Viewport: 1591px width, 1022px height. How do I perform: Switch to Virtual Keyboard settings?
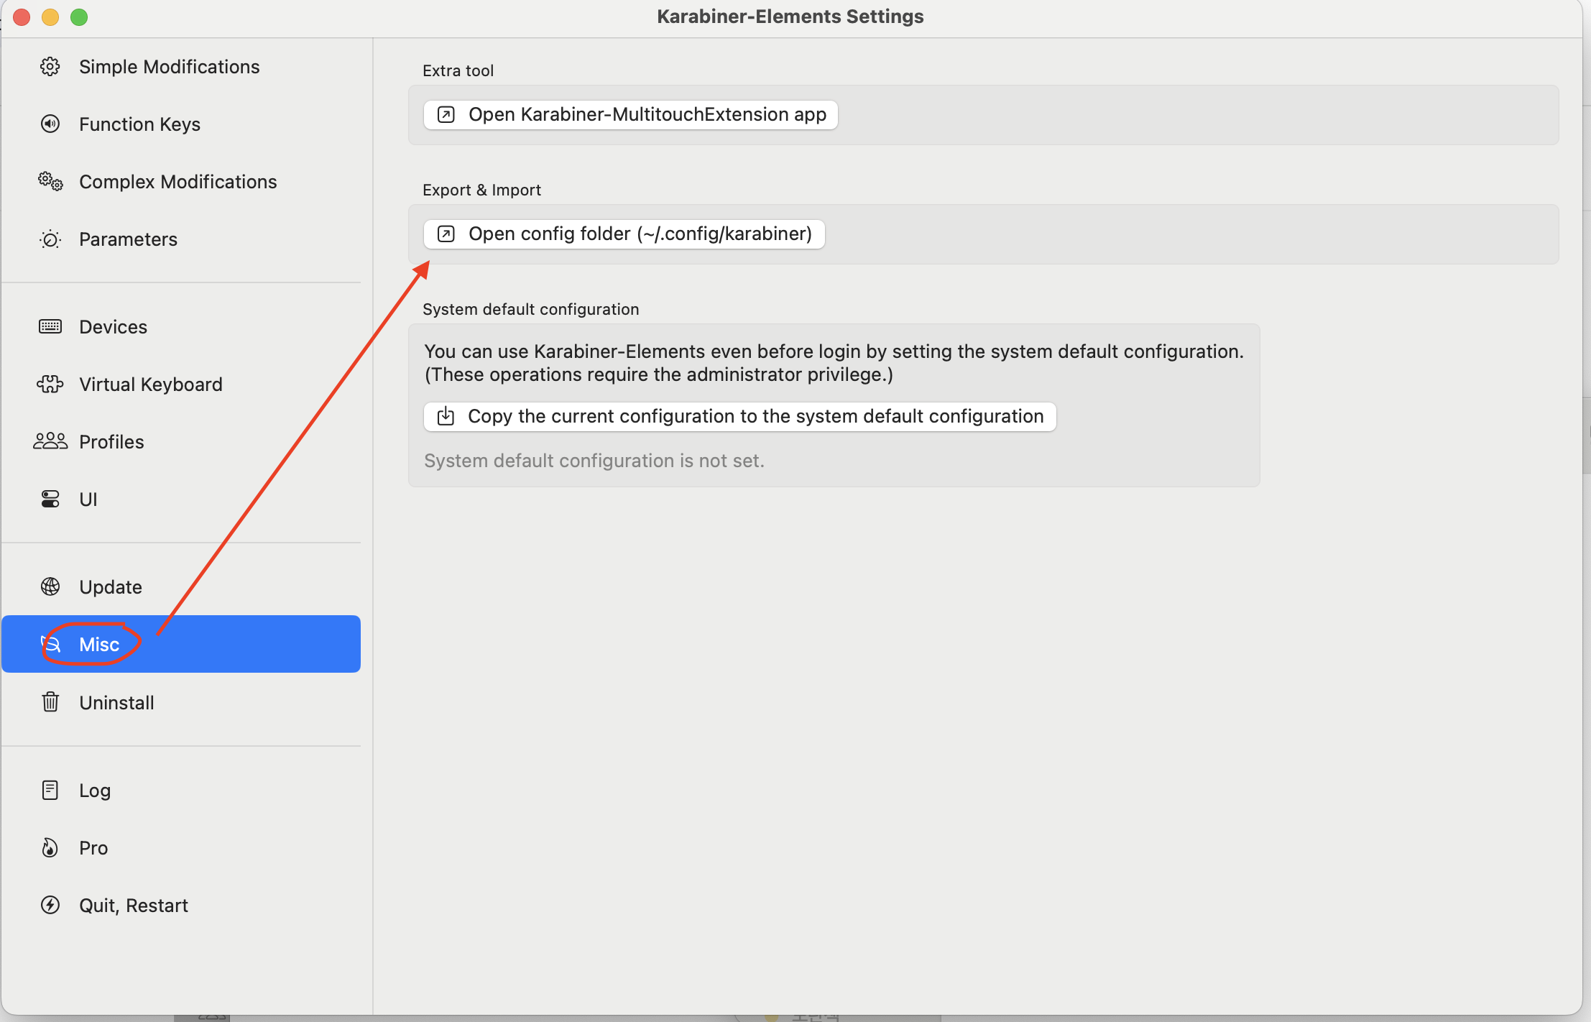pos(181,385)
